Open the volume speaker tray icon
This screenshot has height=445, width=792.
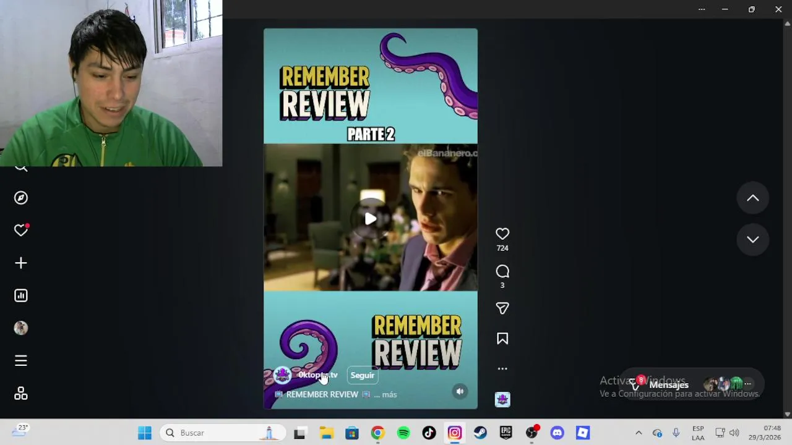pyautogui.click(x=734, y=433)
